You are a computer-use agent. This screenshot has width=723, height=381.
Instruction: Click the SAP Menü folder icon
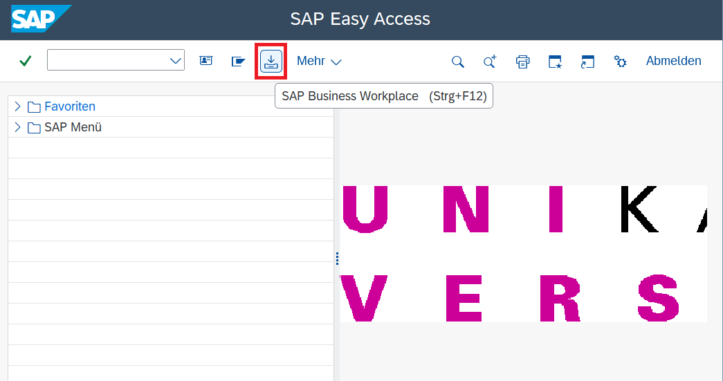[34, 128]
